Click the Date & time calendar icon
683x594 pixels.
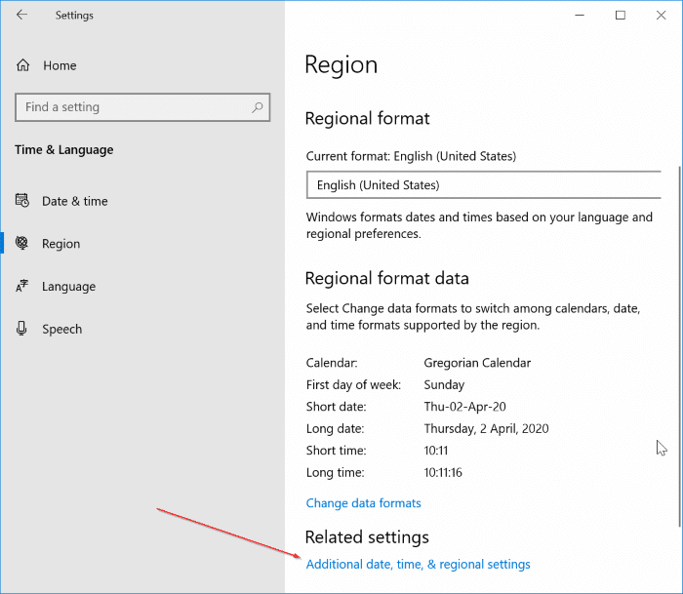[x=22, y=201]
